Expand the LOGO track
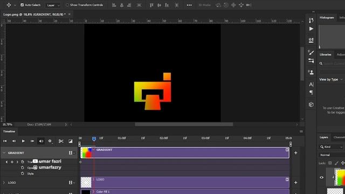Viewport: 345px width, 194px height. pyautogui.click(x=4, y=183)
